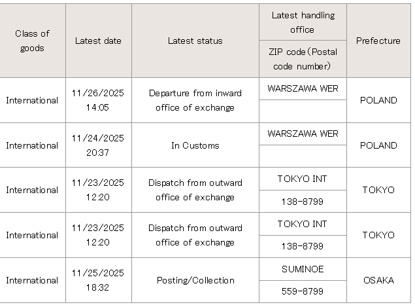Click the "Class of goods" column header
Screen dimensions: 415x307
(33, 41)
